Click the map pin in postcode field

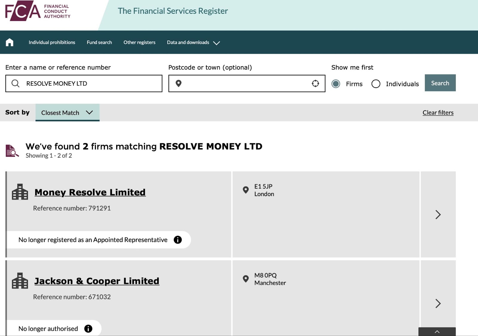point(178,83)
